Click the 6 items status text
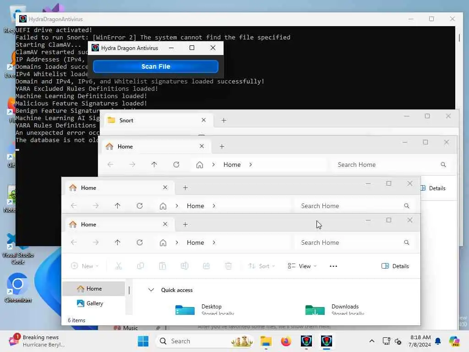The image size is (469, 352). pos(76,320)
